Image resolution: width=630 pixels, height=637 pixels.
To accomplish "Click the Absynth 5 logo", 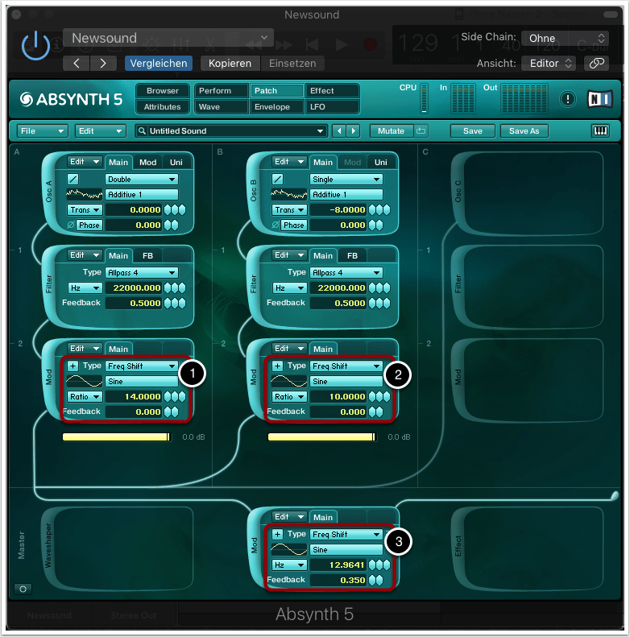I will click(71, 99).
